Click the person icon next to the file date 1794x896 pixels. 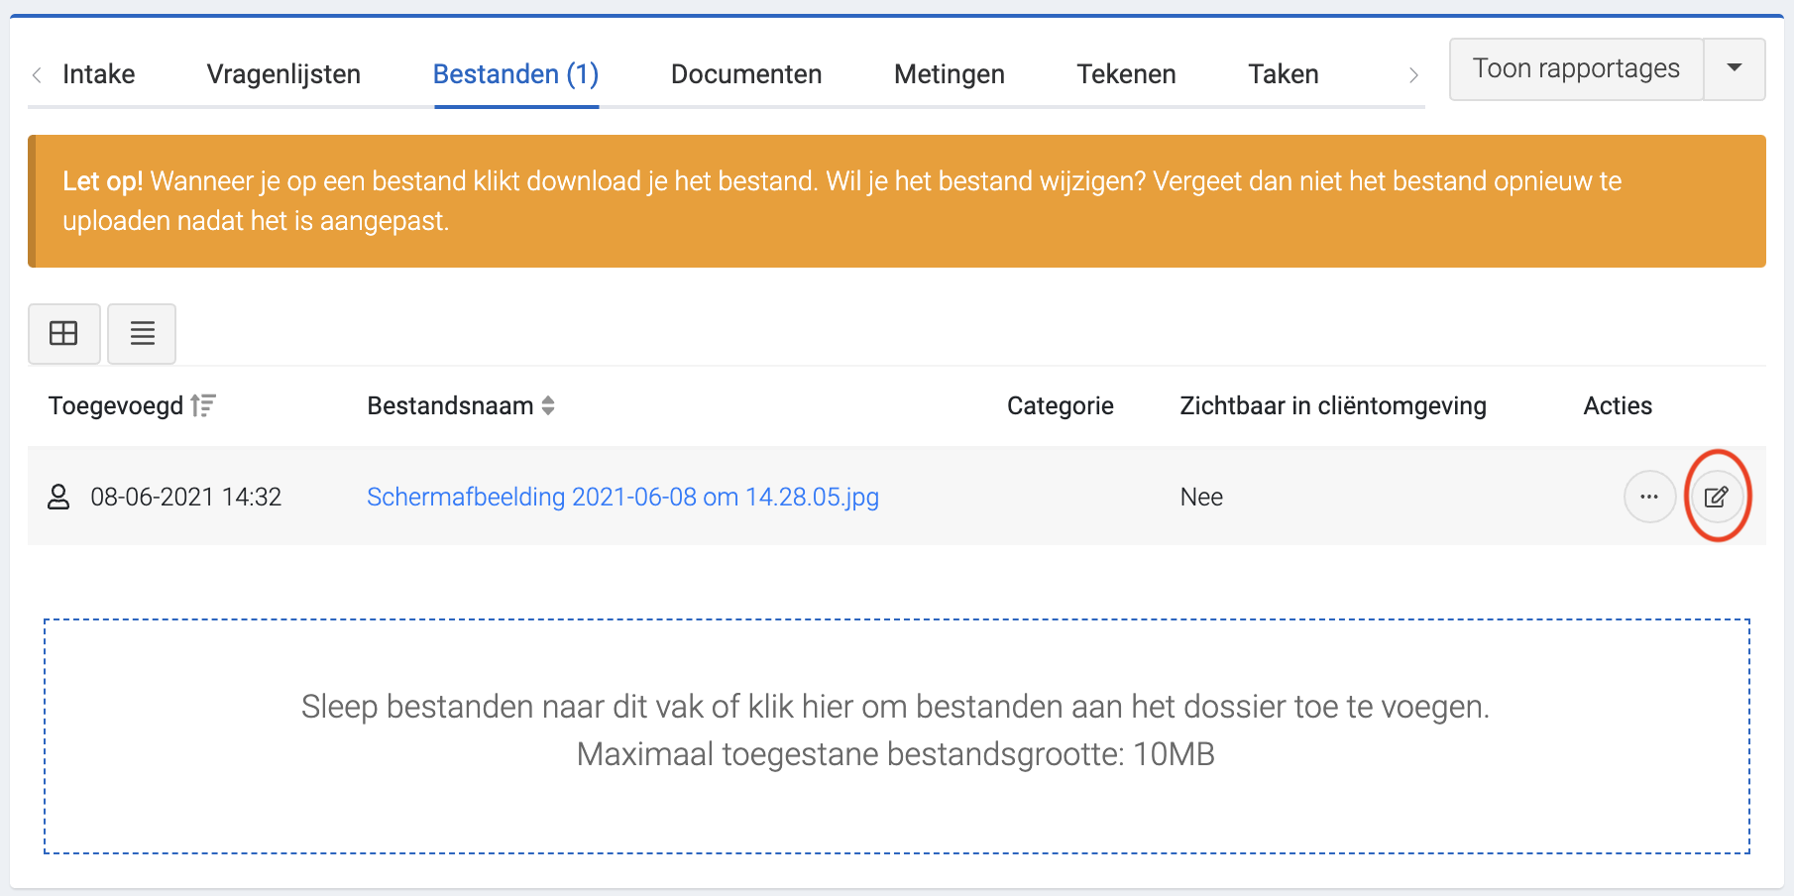coord(59,497)
